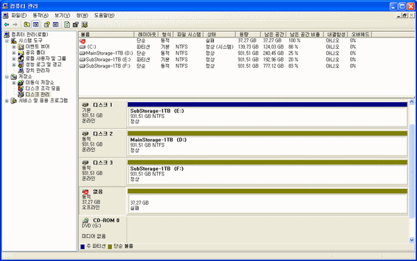Select the failed 37.27 GB volume block
Screen dimensions: 417x261
point(268,203)
